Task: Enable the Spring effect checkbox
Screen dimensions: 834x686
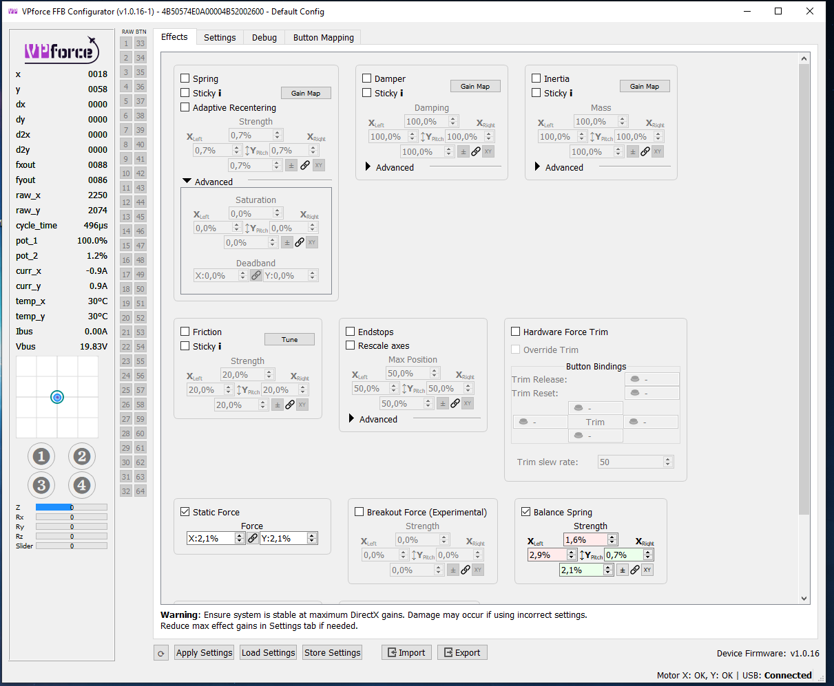Action: pos(185,78)
